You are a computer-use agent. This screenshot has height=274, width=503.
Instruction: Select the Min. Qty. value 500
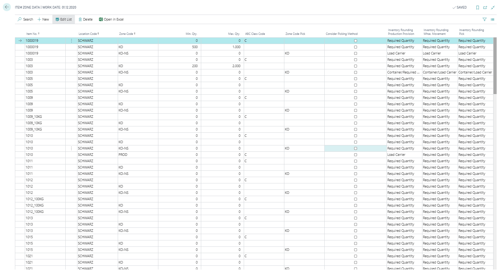coord(195,47)
